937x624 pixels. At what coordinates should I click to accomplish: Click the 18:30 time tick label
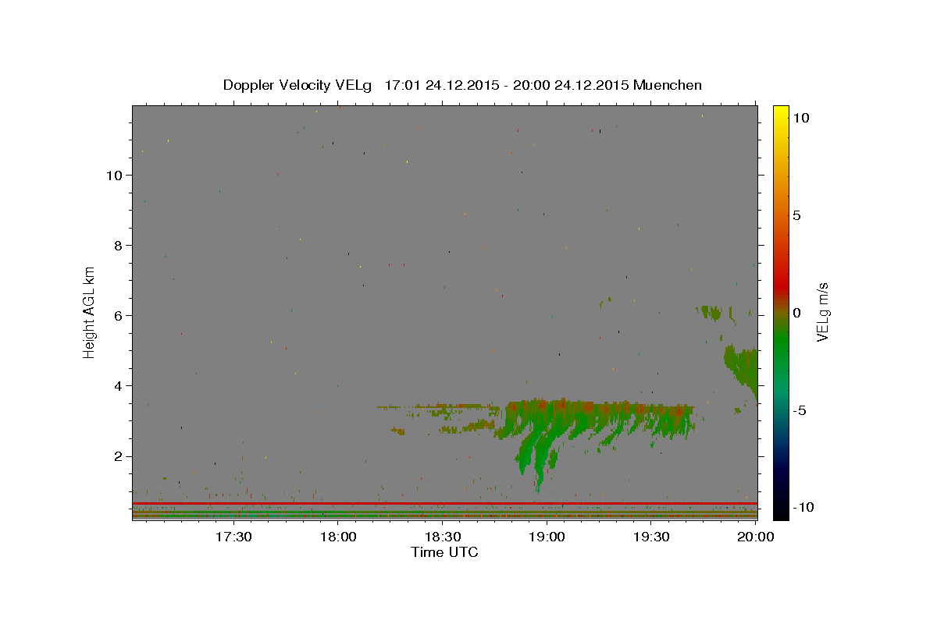pyautogui.click(x=442, y=537)
